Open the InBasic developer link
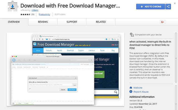Screen dimensions: 178x110 click(x=35, y=10)
